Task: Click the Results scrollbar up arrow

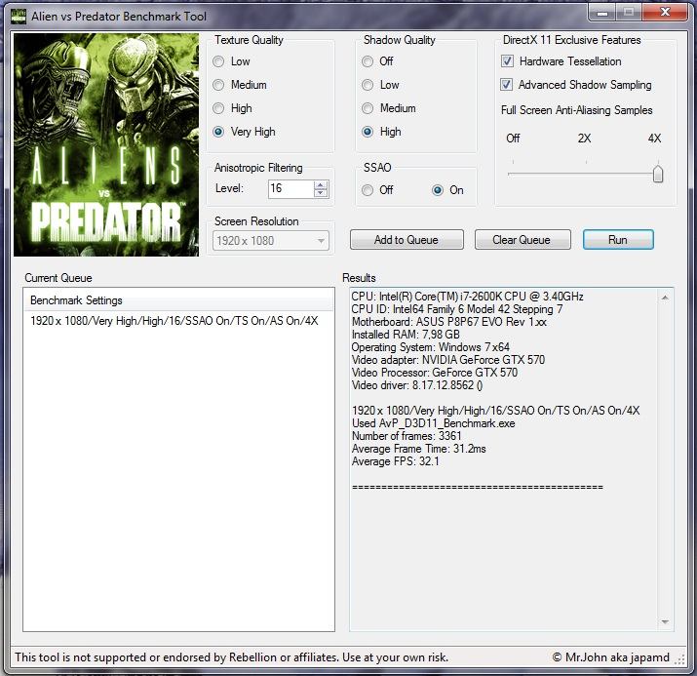Action: (x=665, y=298)
